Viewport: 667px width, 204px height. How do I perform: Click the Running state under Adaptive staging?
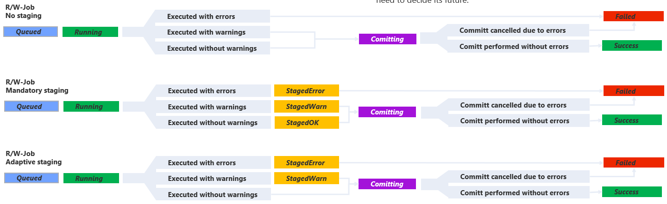pos(91,178)
